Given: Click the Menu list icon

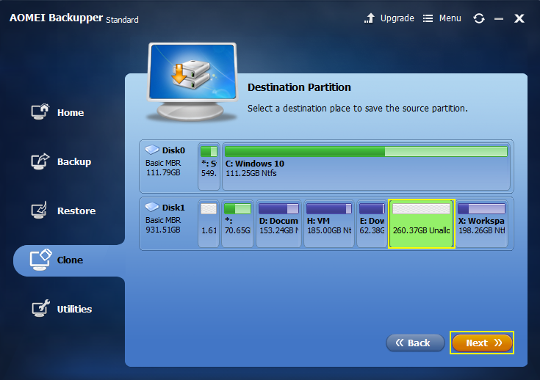Looking at the screenshot, I should pos(428,18).
